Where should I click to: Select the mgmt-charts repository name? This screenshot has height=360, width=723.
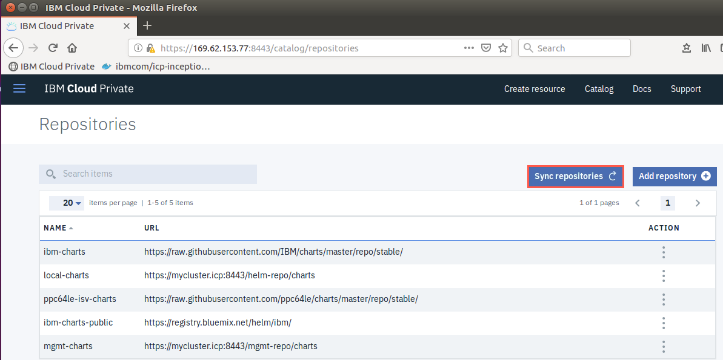(x=68, y=345)
